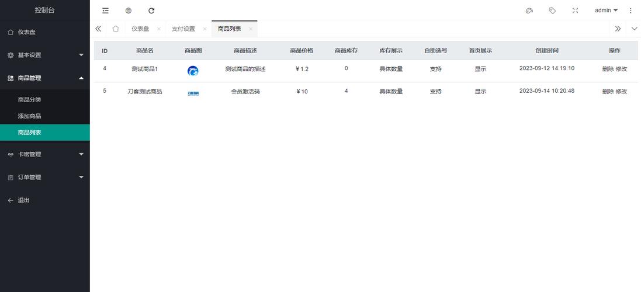Expand 基本设置 sidebar menu
The height and width of the screenshot is (292, 641).
click(45, 55)
